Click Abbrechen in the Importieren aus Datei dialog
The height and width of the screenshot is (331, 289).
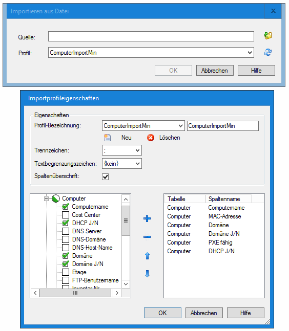(215, 71)
